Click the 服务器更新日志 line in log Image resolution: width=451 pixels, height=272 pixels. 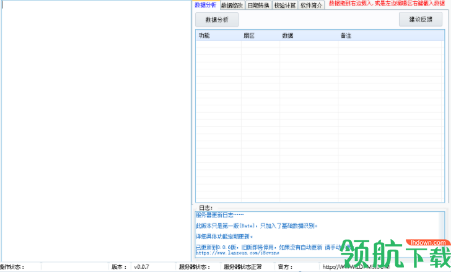coord(219,215)
